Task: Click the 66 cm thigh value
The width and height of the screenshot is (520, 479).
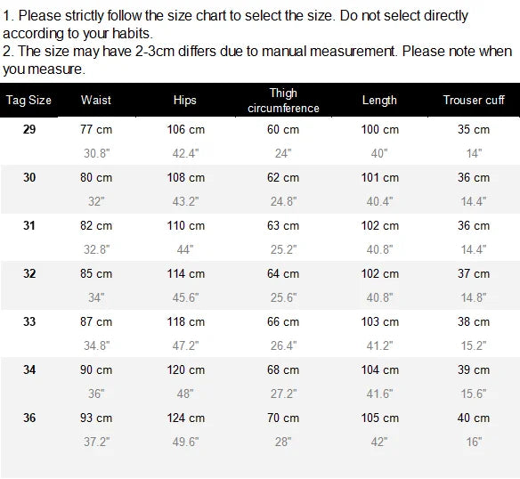Action: click(283, 321)
